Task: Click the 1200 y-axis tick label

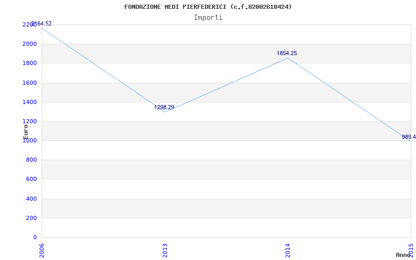Action: coord(30,122)
